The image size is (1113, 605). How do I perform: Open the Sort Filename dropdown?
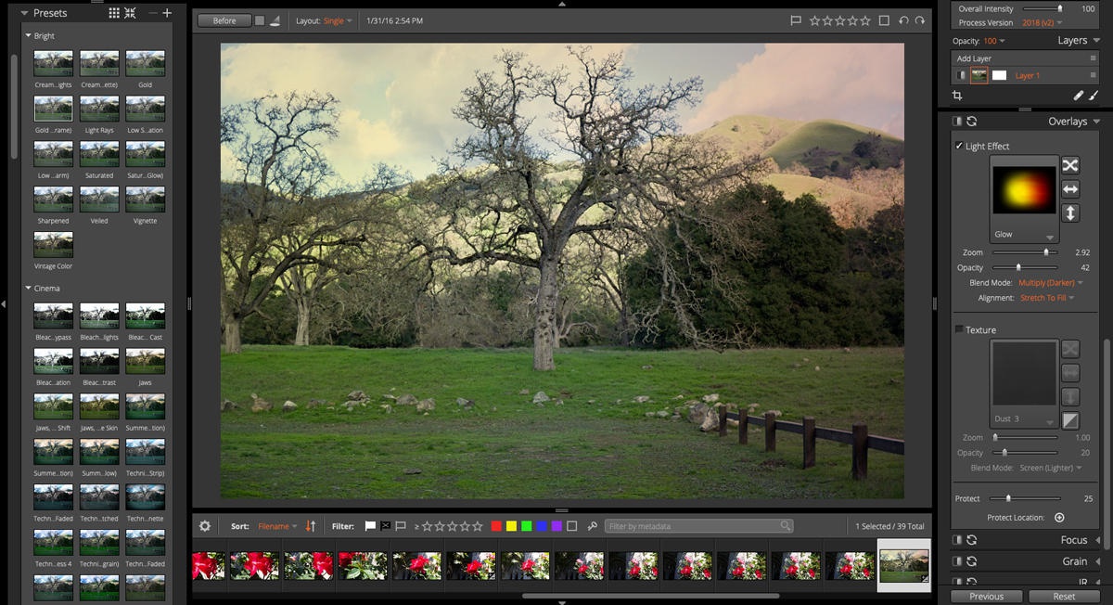click(x=278, y=526)
